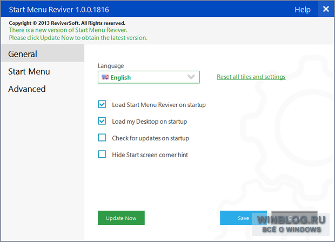335x242 pixels.
Task: Click the Save button
Action: [x=243, y=218]
